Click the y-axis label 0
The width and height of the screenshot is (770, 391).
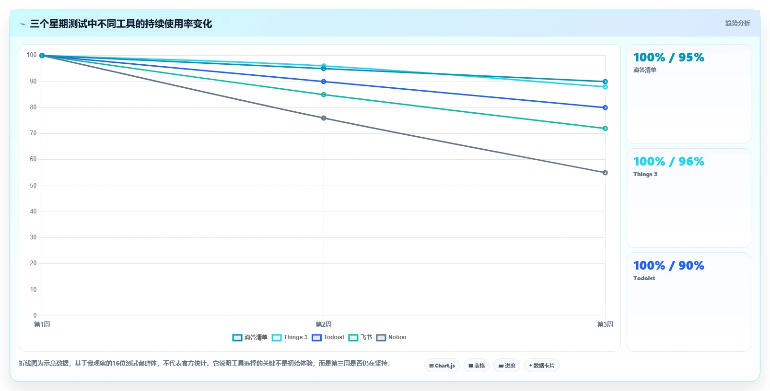pyautogui.click(x=35, y=316)
